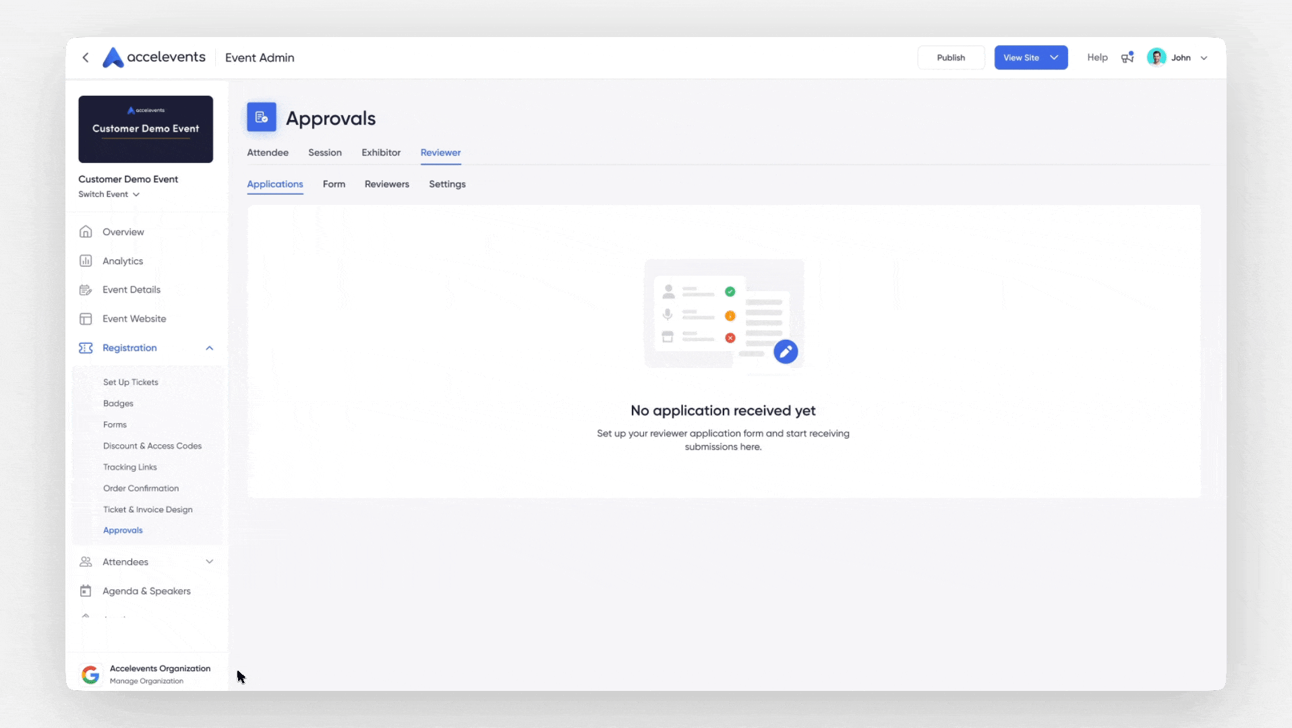
Task: Click the announcements megaphone icon
Action: (x=1127, y=57)
